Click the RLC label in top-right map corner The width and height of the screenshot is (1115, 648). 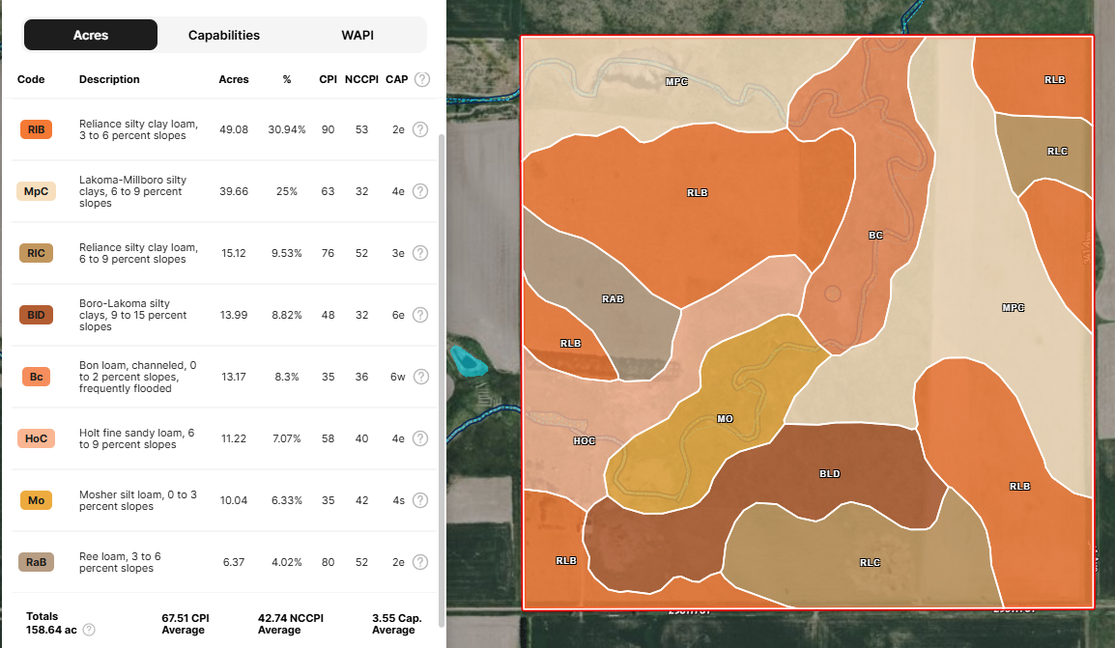1057,152
